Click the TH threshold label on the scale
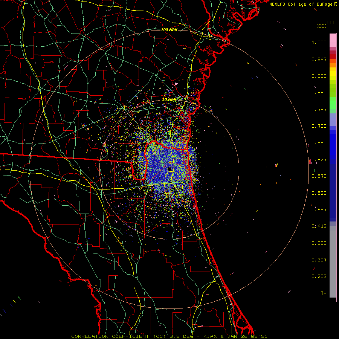 (324, 293)
